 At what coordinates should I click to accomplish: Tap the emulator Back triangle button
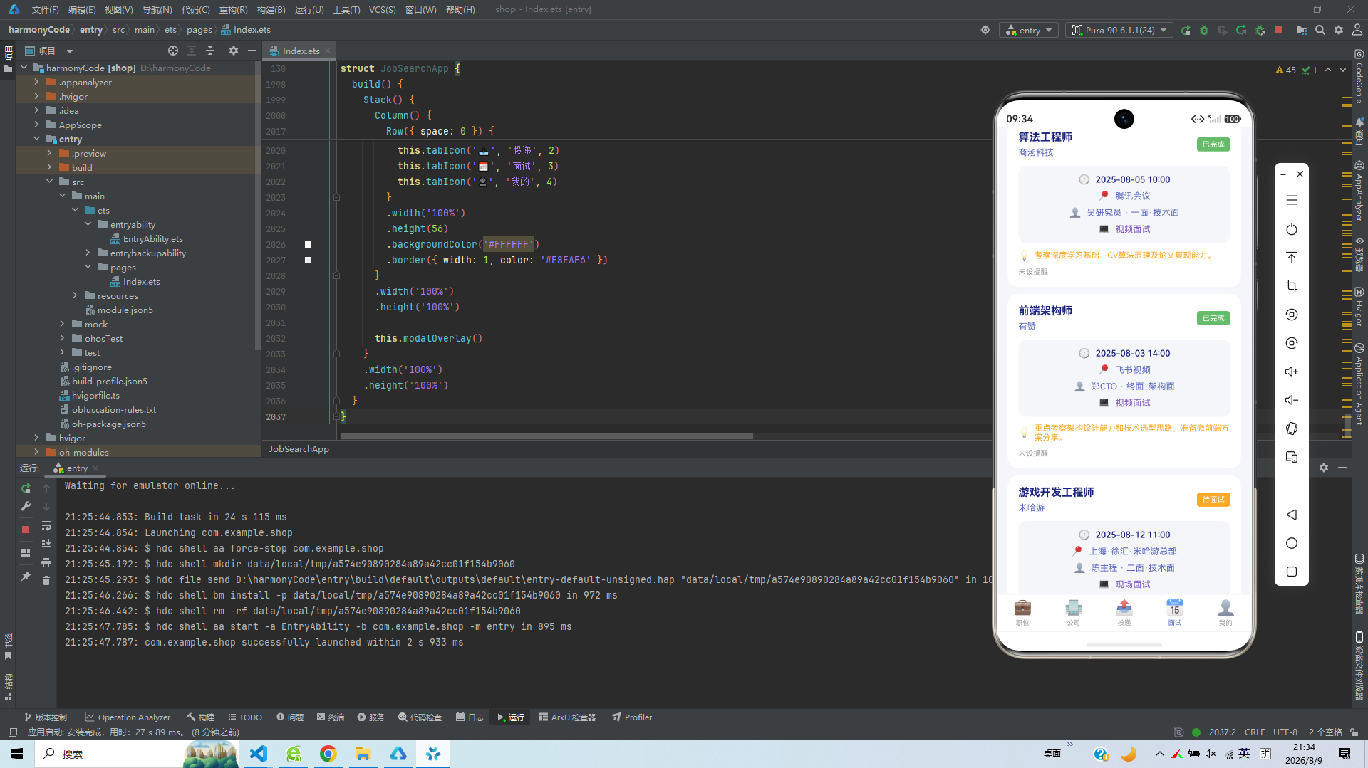1292,515
